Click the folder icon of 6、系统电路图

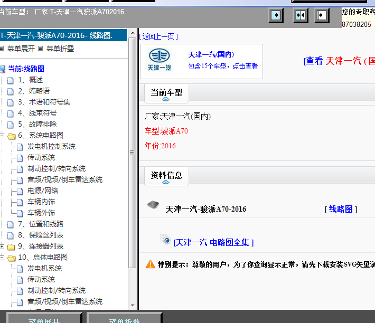11,136
